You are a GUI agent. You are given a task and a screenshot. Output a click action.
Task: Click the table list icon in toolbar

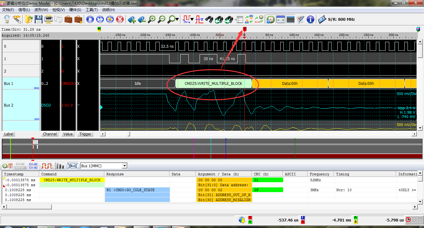[239, 19]
